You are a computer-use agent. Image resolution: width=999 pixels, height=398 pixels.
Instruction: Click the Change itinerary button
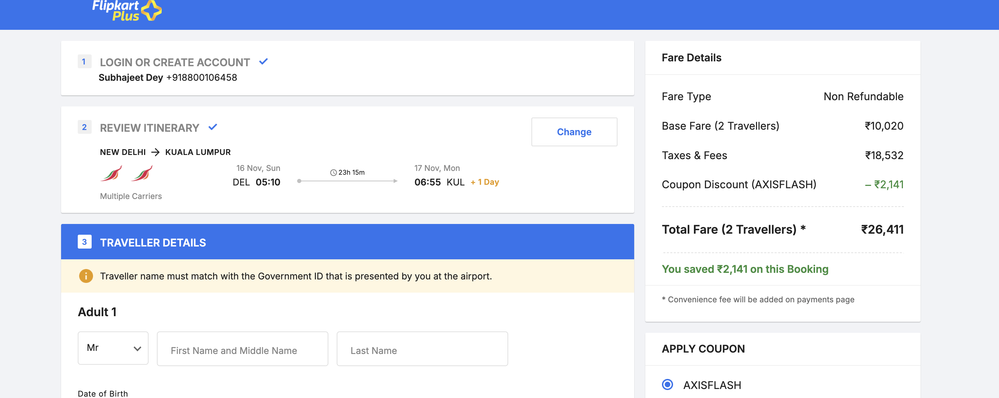(574, 132)
